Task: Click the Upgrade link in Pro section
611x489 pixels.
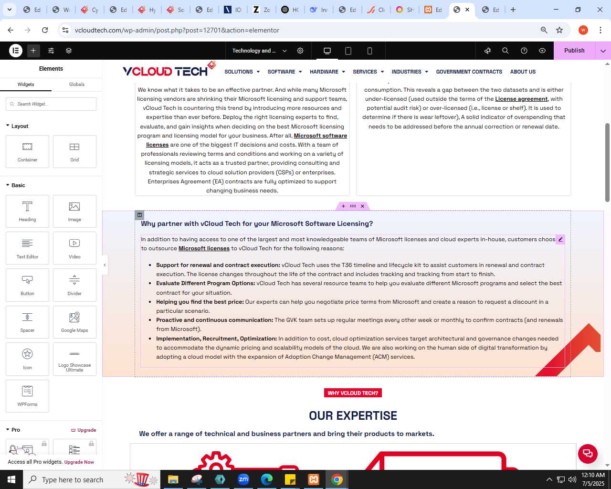Action: (84, 430)
